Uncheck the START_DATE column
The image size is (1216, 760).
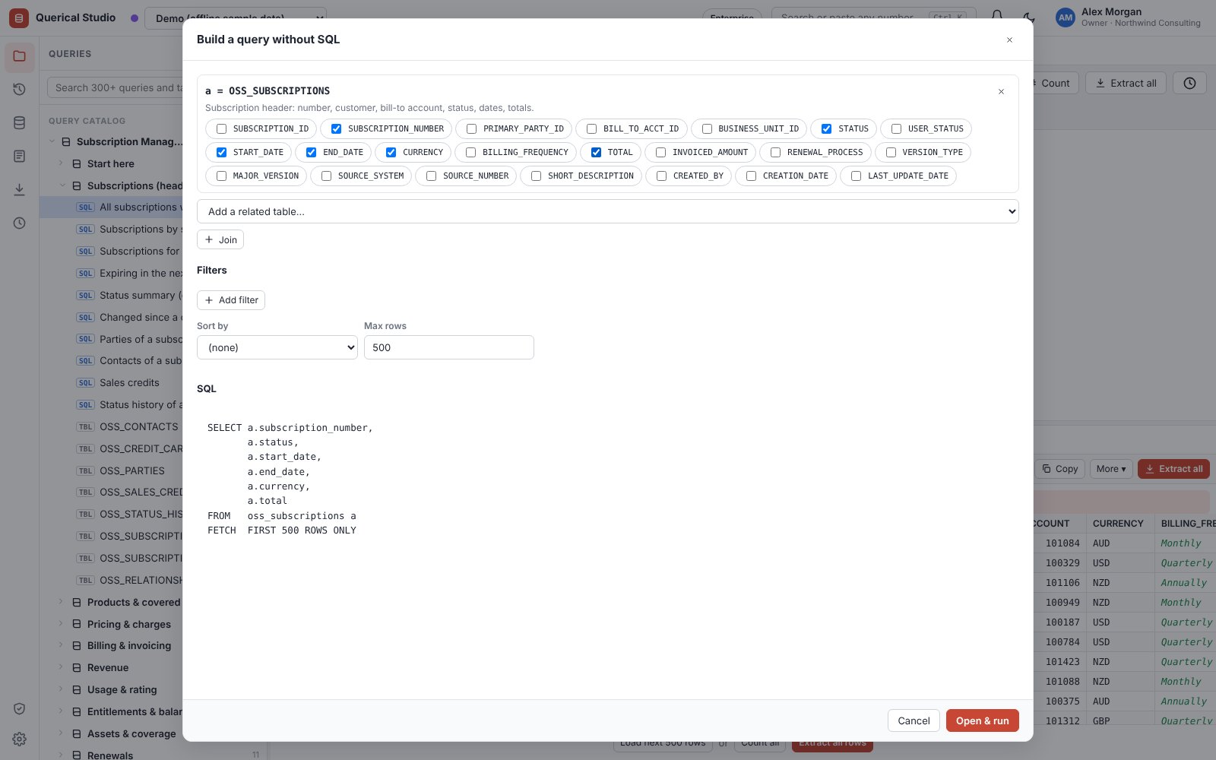click(x=221, y=153)
